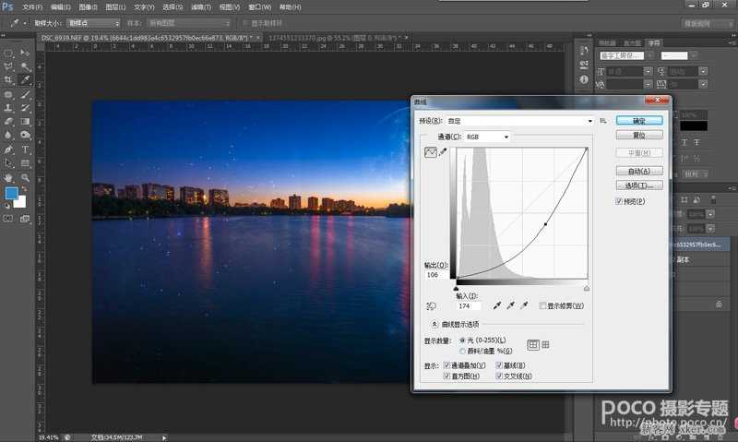Click the 输入(I) input value field
This screenshot has width=738, height=442.
[x=469, y=306]
